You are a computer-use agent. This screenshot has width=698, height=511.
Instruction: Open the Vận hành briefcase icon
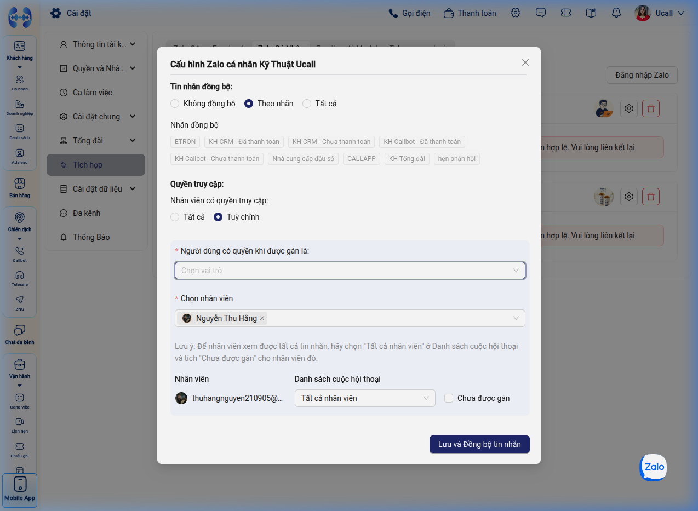tap(20, 364)
